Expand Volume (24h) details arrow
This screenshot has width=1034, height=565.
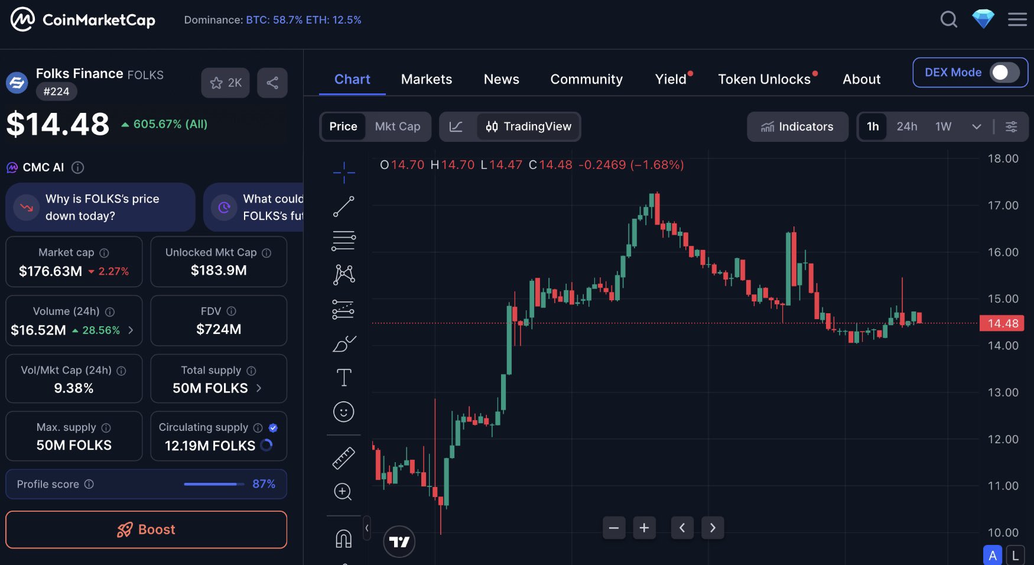tap(131, 330)
